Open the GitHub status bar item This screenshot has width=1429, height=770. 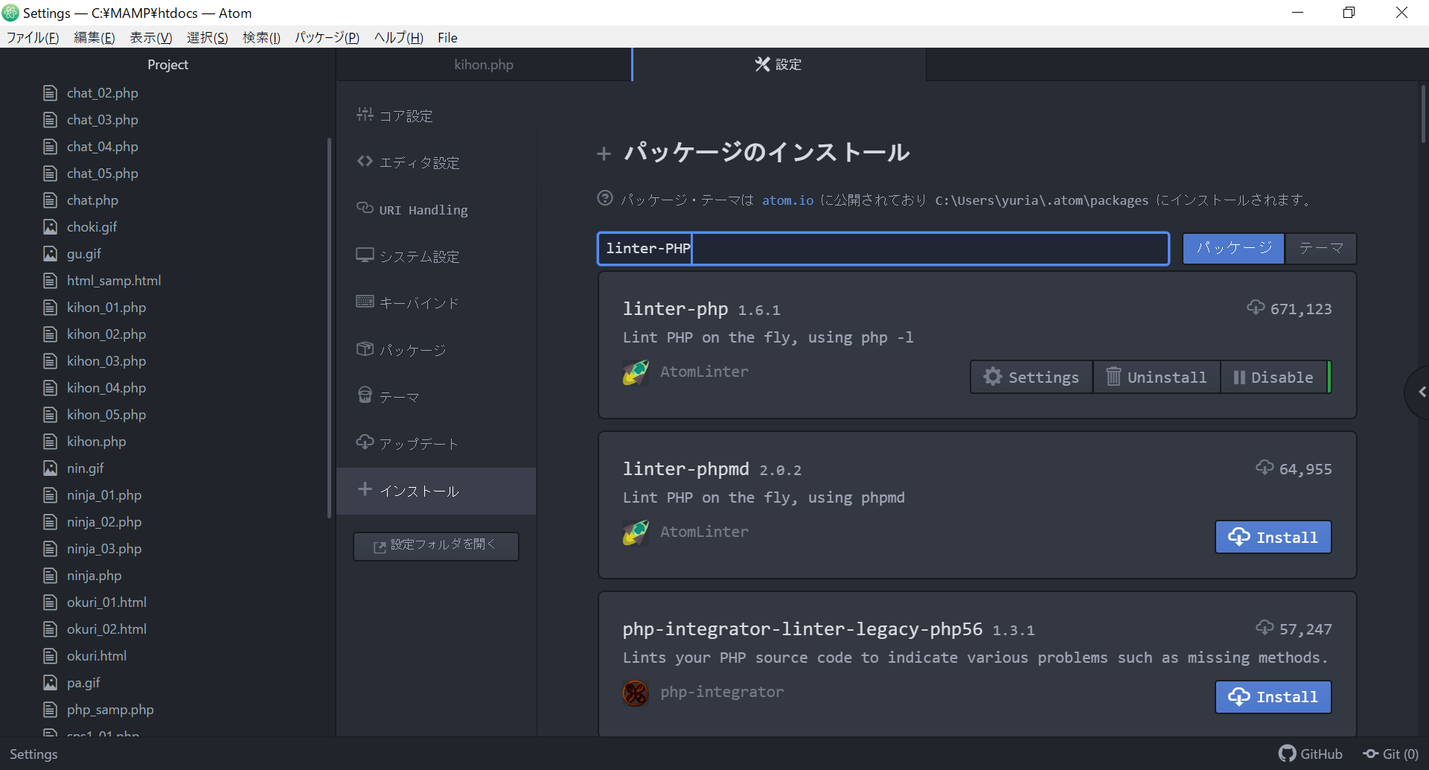coord(1311,754)
